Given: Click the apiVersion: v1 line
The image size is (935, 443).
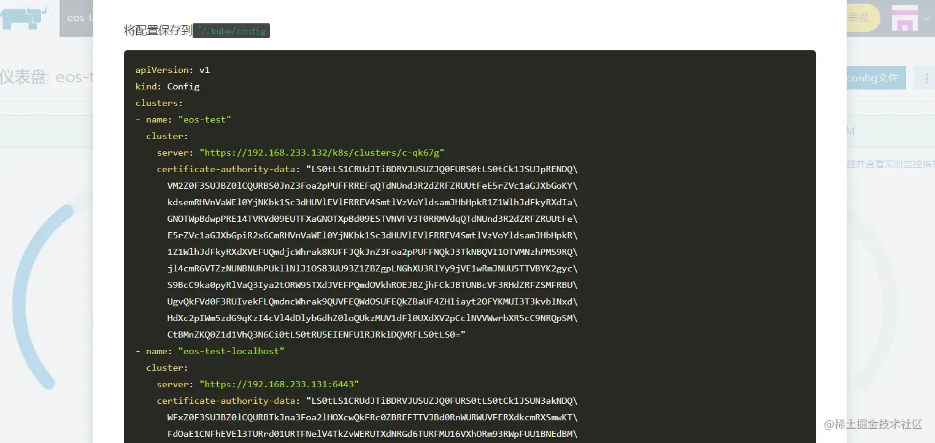Looking at the screenshot, I should 172,70.
